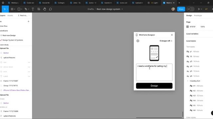This screenshot has width=213, height=119.
Task: Select the Frame tool
Action: click(x=12, y=9)
